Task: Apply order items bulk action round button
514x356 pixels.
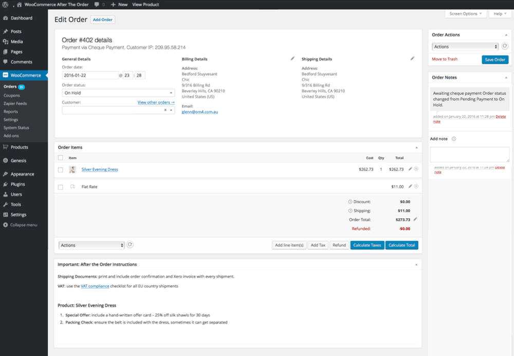Action: click(x=130, y=245)
